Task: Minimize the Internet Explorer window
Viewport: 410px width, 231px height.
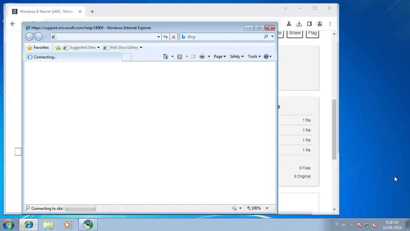Action: pos(249,28)
